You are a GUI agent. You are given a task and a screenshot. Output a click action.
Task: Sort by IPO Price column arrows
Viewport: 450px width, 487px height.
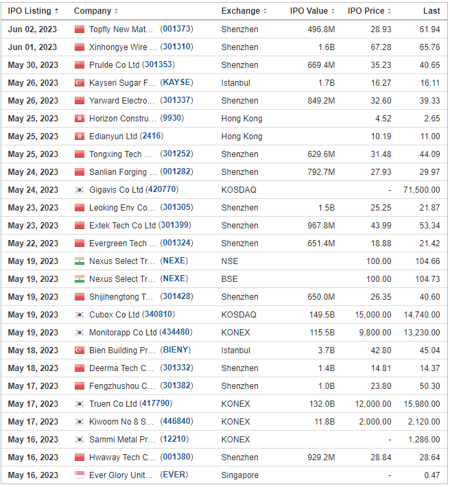(x=389, y=11)
